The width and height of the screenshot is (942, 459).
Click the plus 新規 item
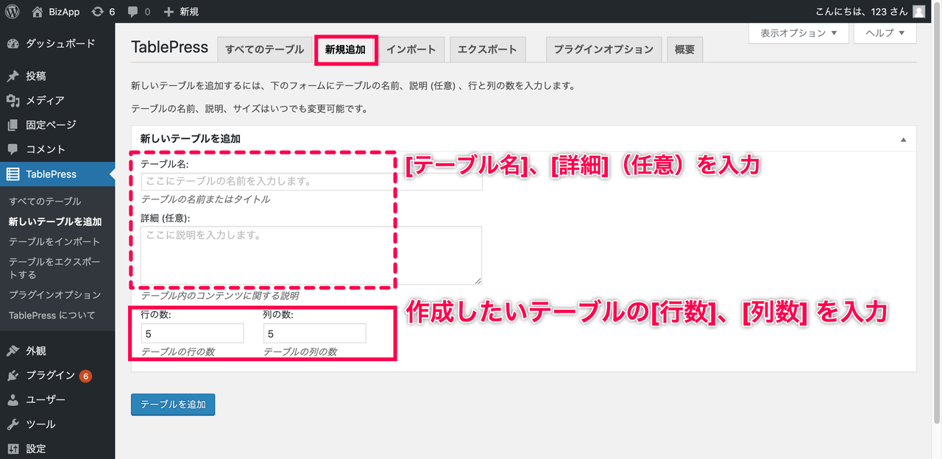click(181, 12)
